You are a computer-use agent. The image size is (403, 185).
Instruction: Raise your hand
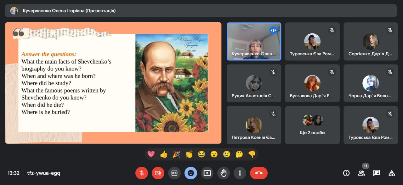pyautogui.click(x=224, y=173)
